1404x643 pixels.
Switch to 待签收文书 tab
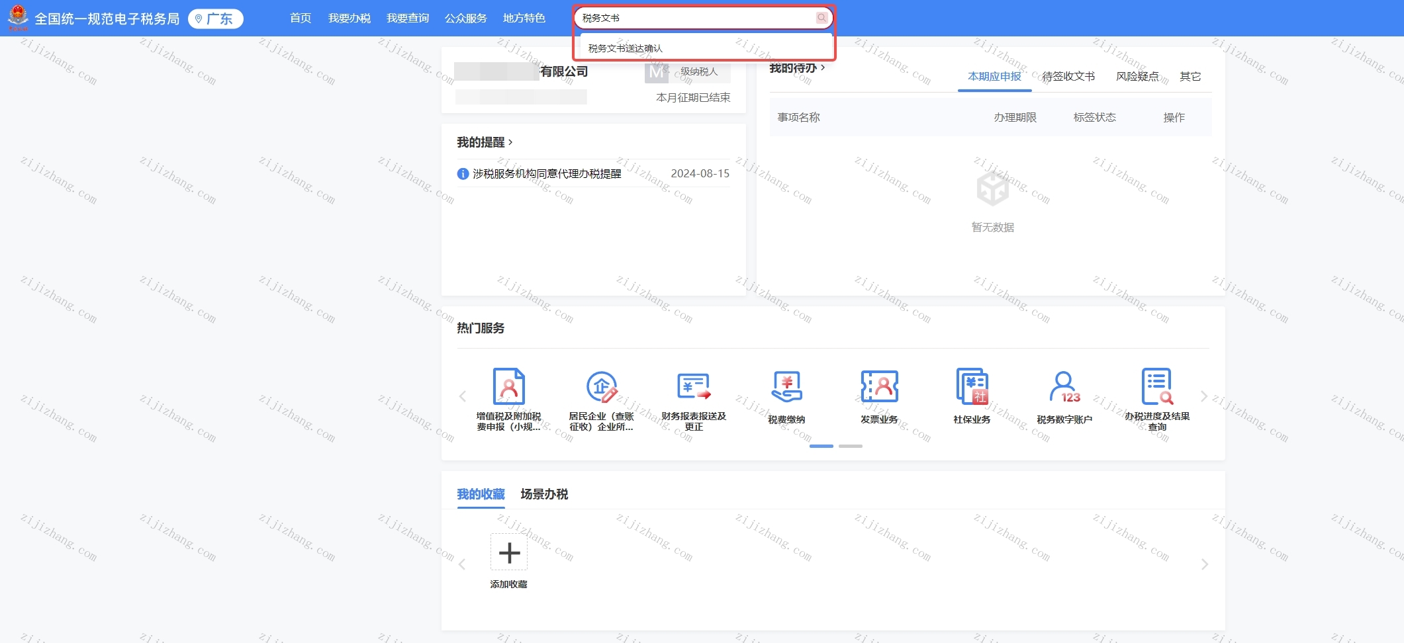(x=1068, y=77)
